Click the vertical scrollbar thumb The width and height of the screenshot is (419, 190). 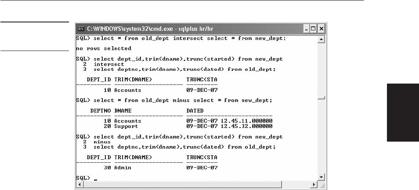321,98
